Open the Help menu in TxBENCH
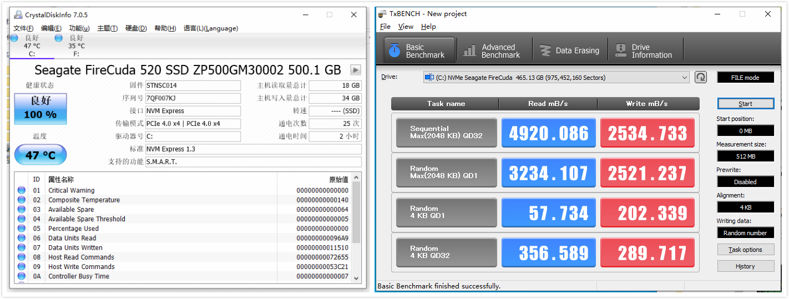Screen dimensions: 789x299 pyautogui.click(x=428, y=27)
